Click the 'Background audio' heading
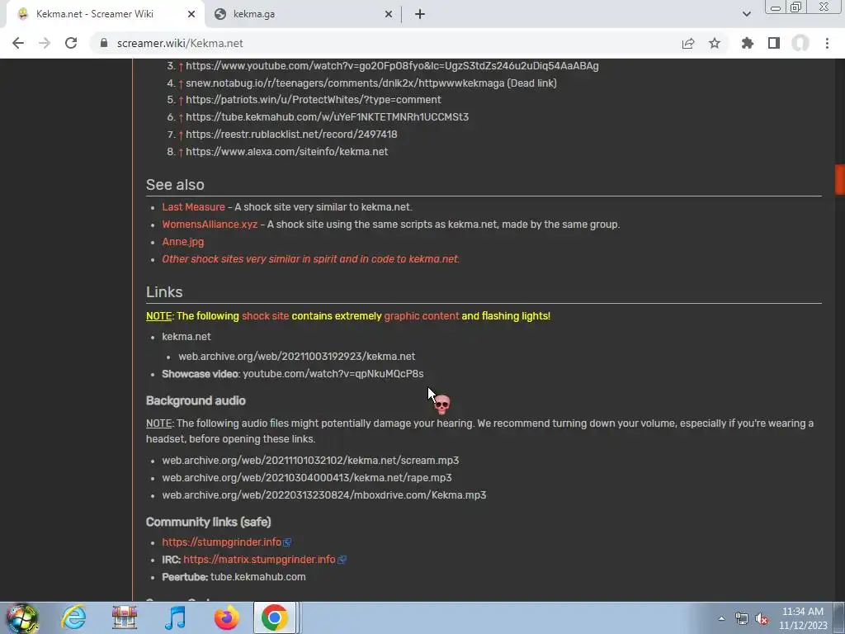 pos(196,400)
